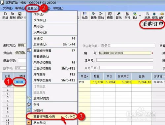
Task: Click the 邮件 mail toolbar icon
Action: [x=162, y=16]
